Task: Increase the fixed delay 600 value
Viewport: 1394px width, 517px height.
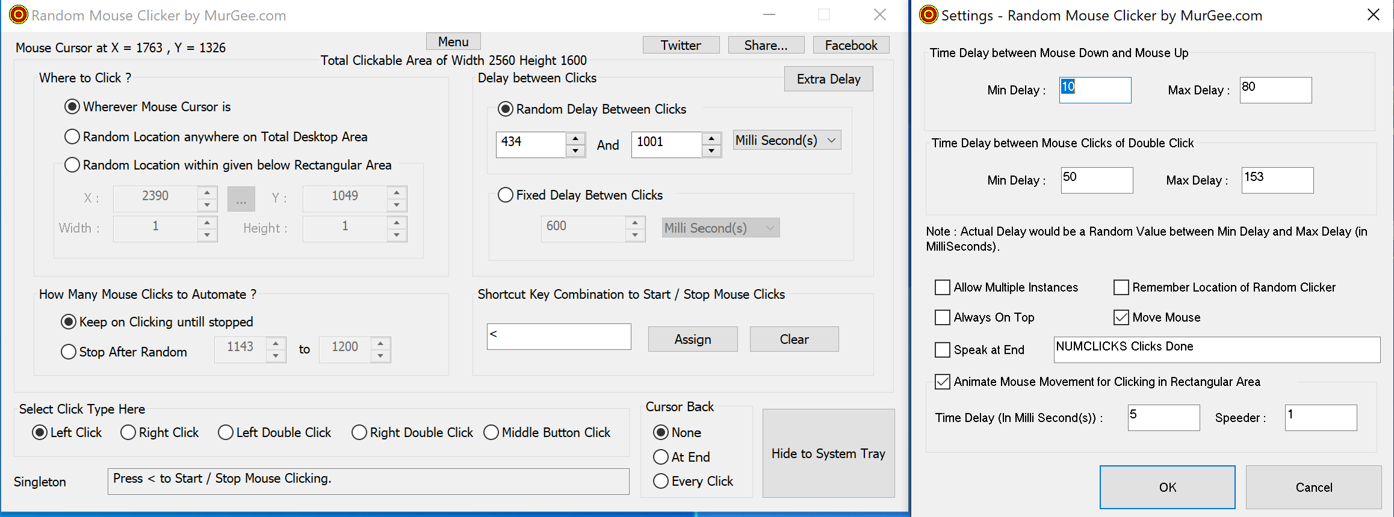Action: [635, 223]
